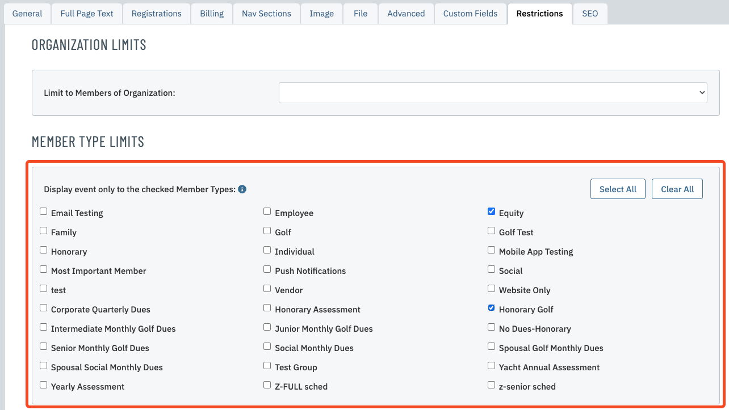Switch to the General tab

27,14
